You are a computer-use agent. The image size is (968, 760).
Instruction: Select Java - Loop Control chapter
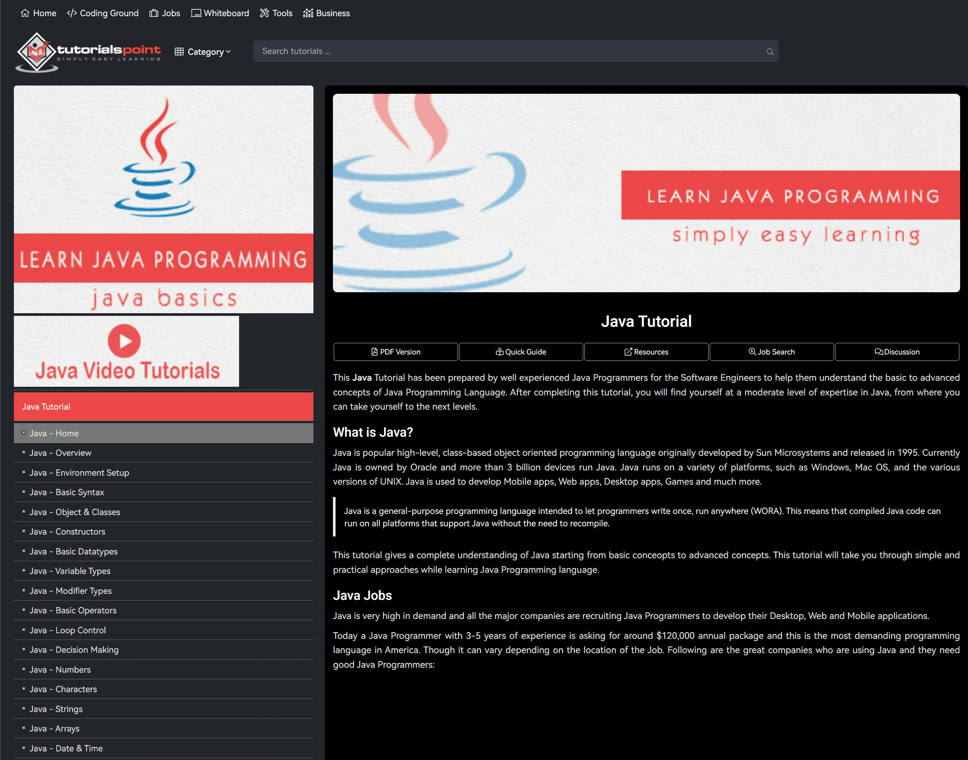tap(67, 630)
